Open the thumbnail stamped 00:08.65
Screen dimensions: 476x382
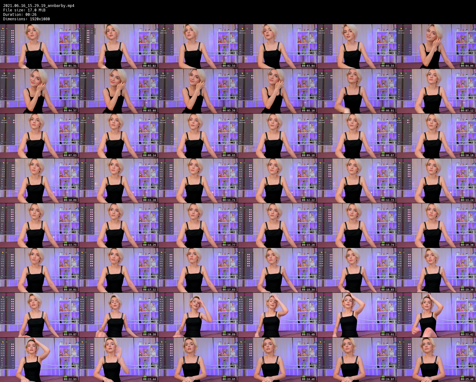click(x=198, y=136)
